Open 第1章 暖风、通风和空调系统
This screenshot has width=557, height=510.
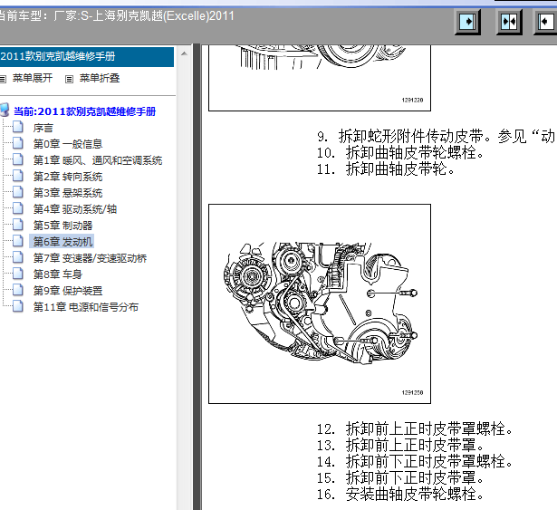98,160
